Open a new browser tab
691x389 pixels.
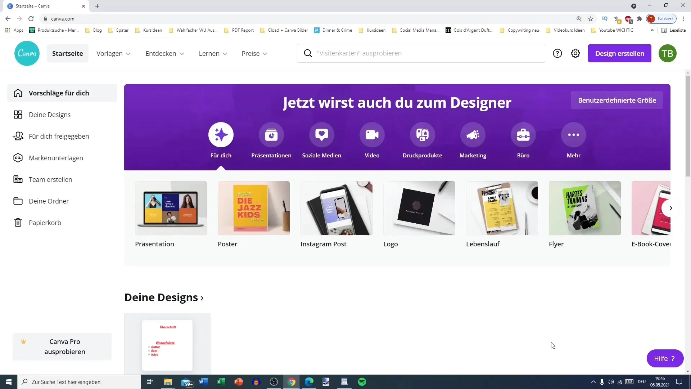(x=97, y=6)
